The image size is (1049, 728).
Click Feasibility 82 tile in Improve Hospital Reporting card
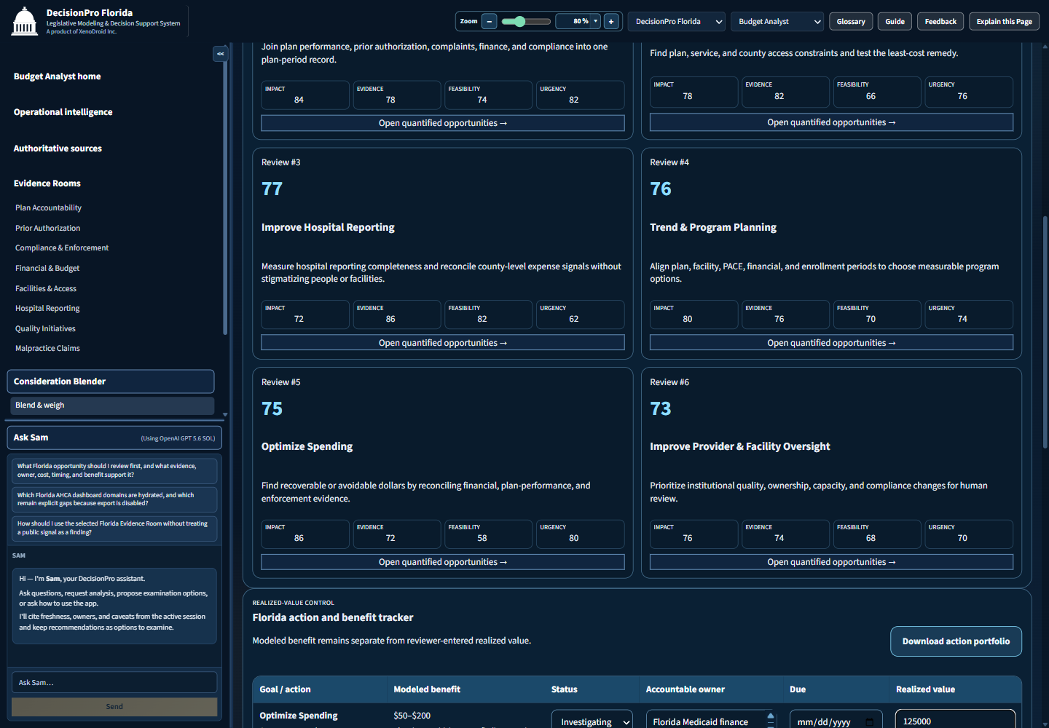(489, 314)
